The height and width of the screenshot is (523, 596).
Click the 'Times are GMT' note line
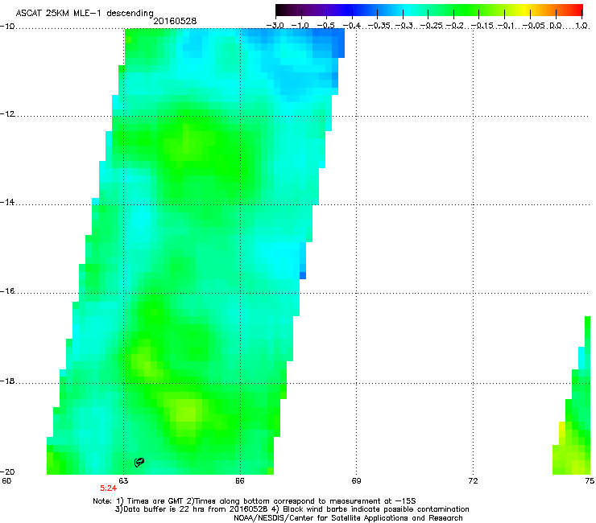tap(255, 501)
